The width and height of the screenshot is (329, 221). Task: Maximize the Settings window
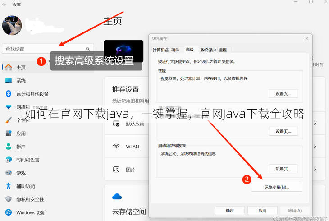point(311,2)
